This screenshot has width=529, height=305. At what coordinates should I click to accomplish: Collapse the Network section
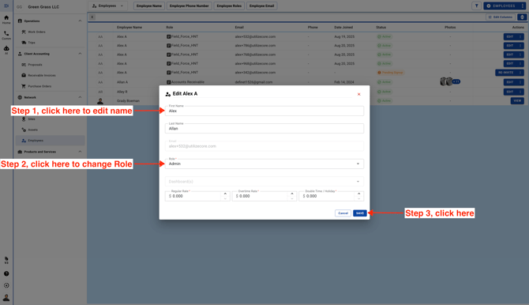click(80, 97)
